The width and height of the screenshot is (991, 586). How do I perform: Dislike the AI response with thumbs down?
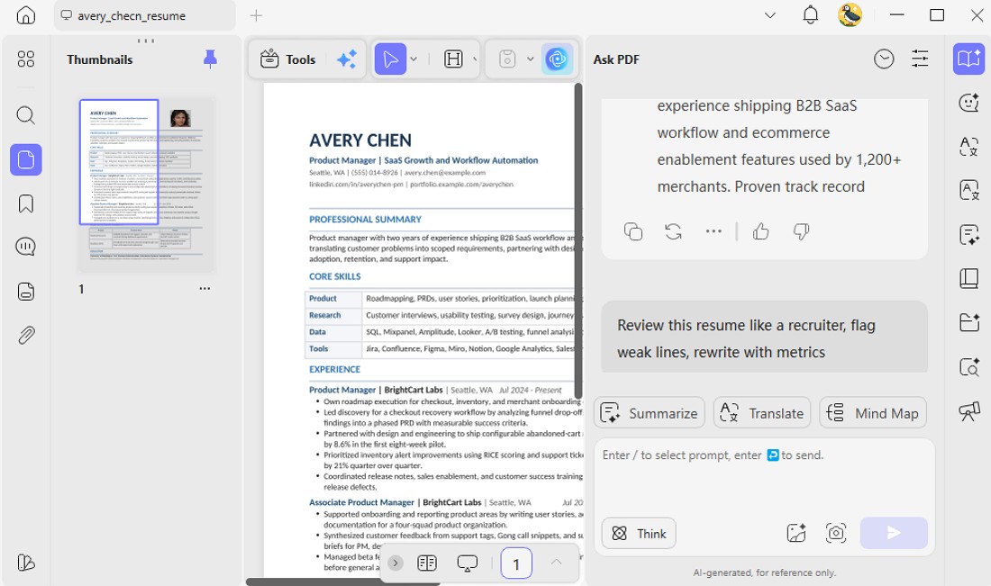coord(802,231)
